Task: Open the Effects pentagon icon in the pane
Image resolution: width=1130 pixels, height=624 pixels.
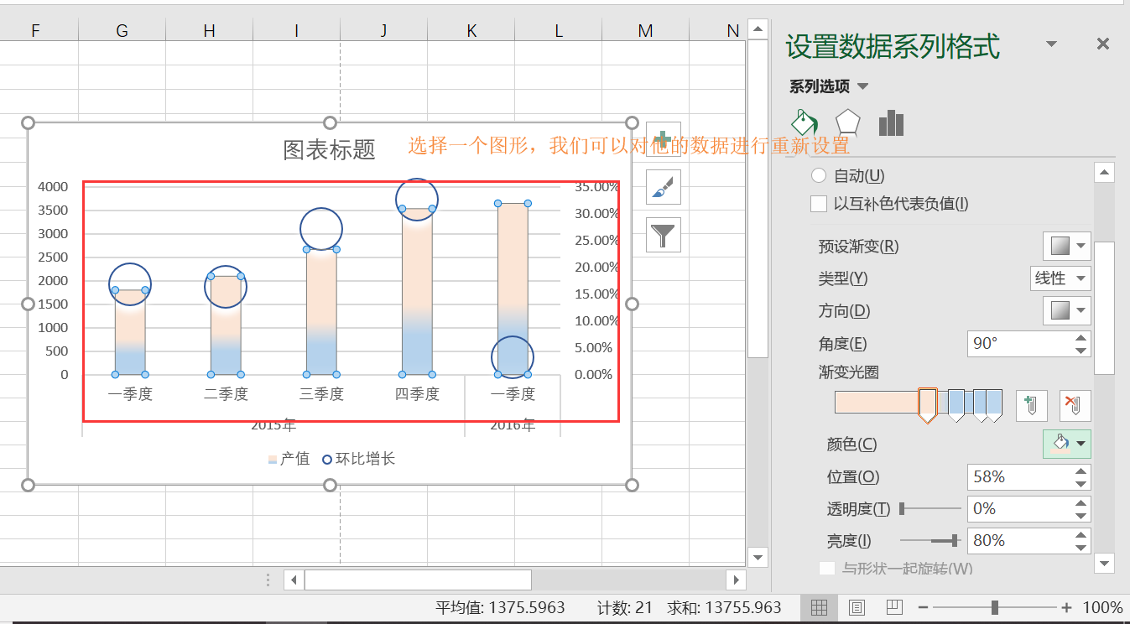Action: pos(847,122)
